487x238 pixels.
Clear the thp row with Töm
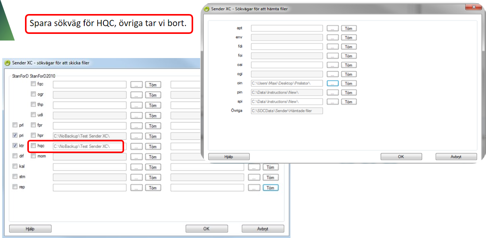pos(153,105)
